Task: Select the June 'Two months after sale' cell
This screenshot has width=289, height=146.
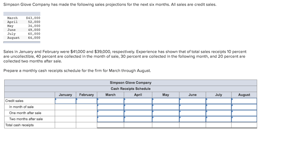Action: point(192,119)
